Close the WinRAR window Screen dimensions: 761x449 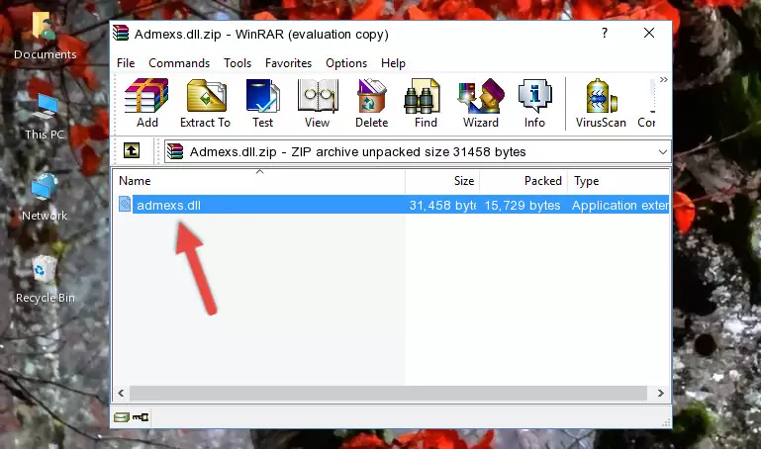649,33
